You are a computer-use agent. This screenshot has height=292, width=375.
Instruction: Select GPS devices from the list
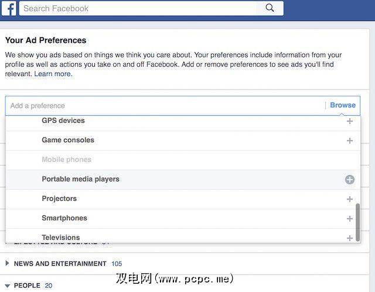(x=63, y=121)
